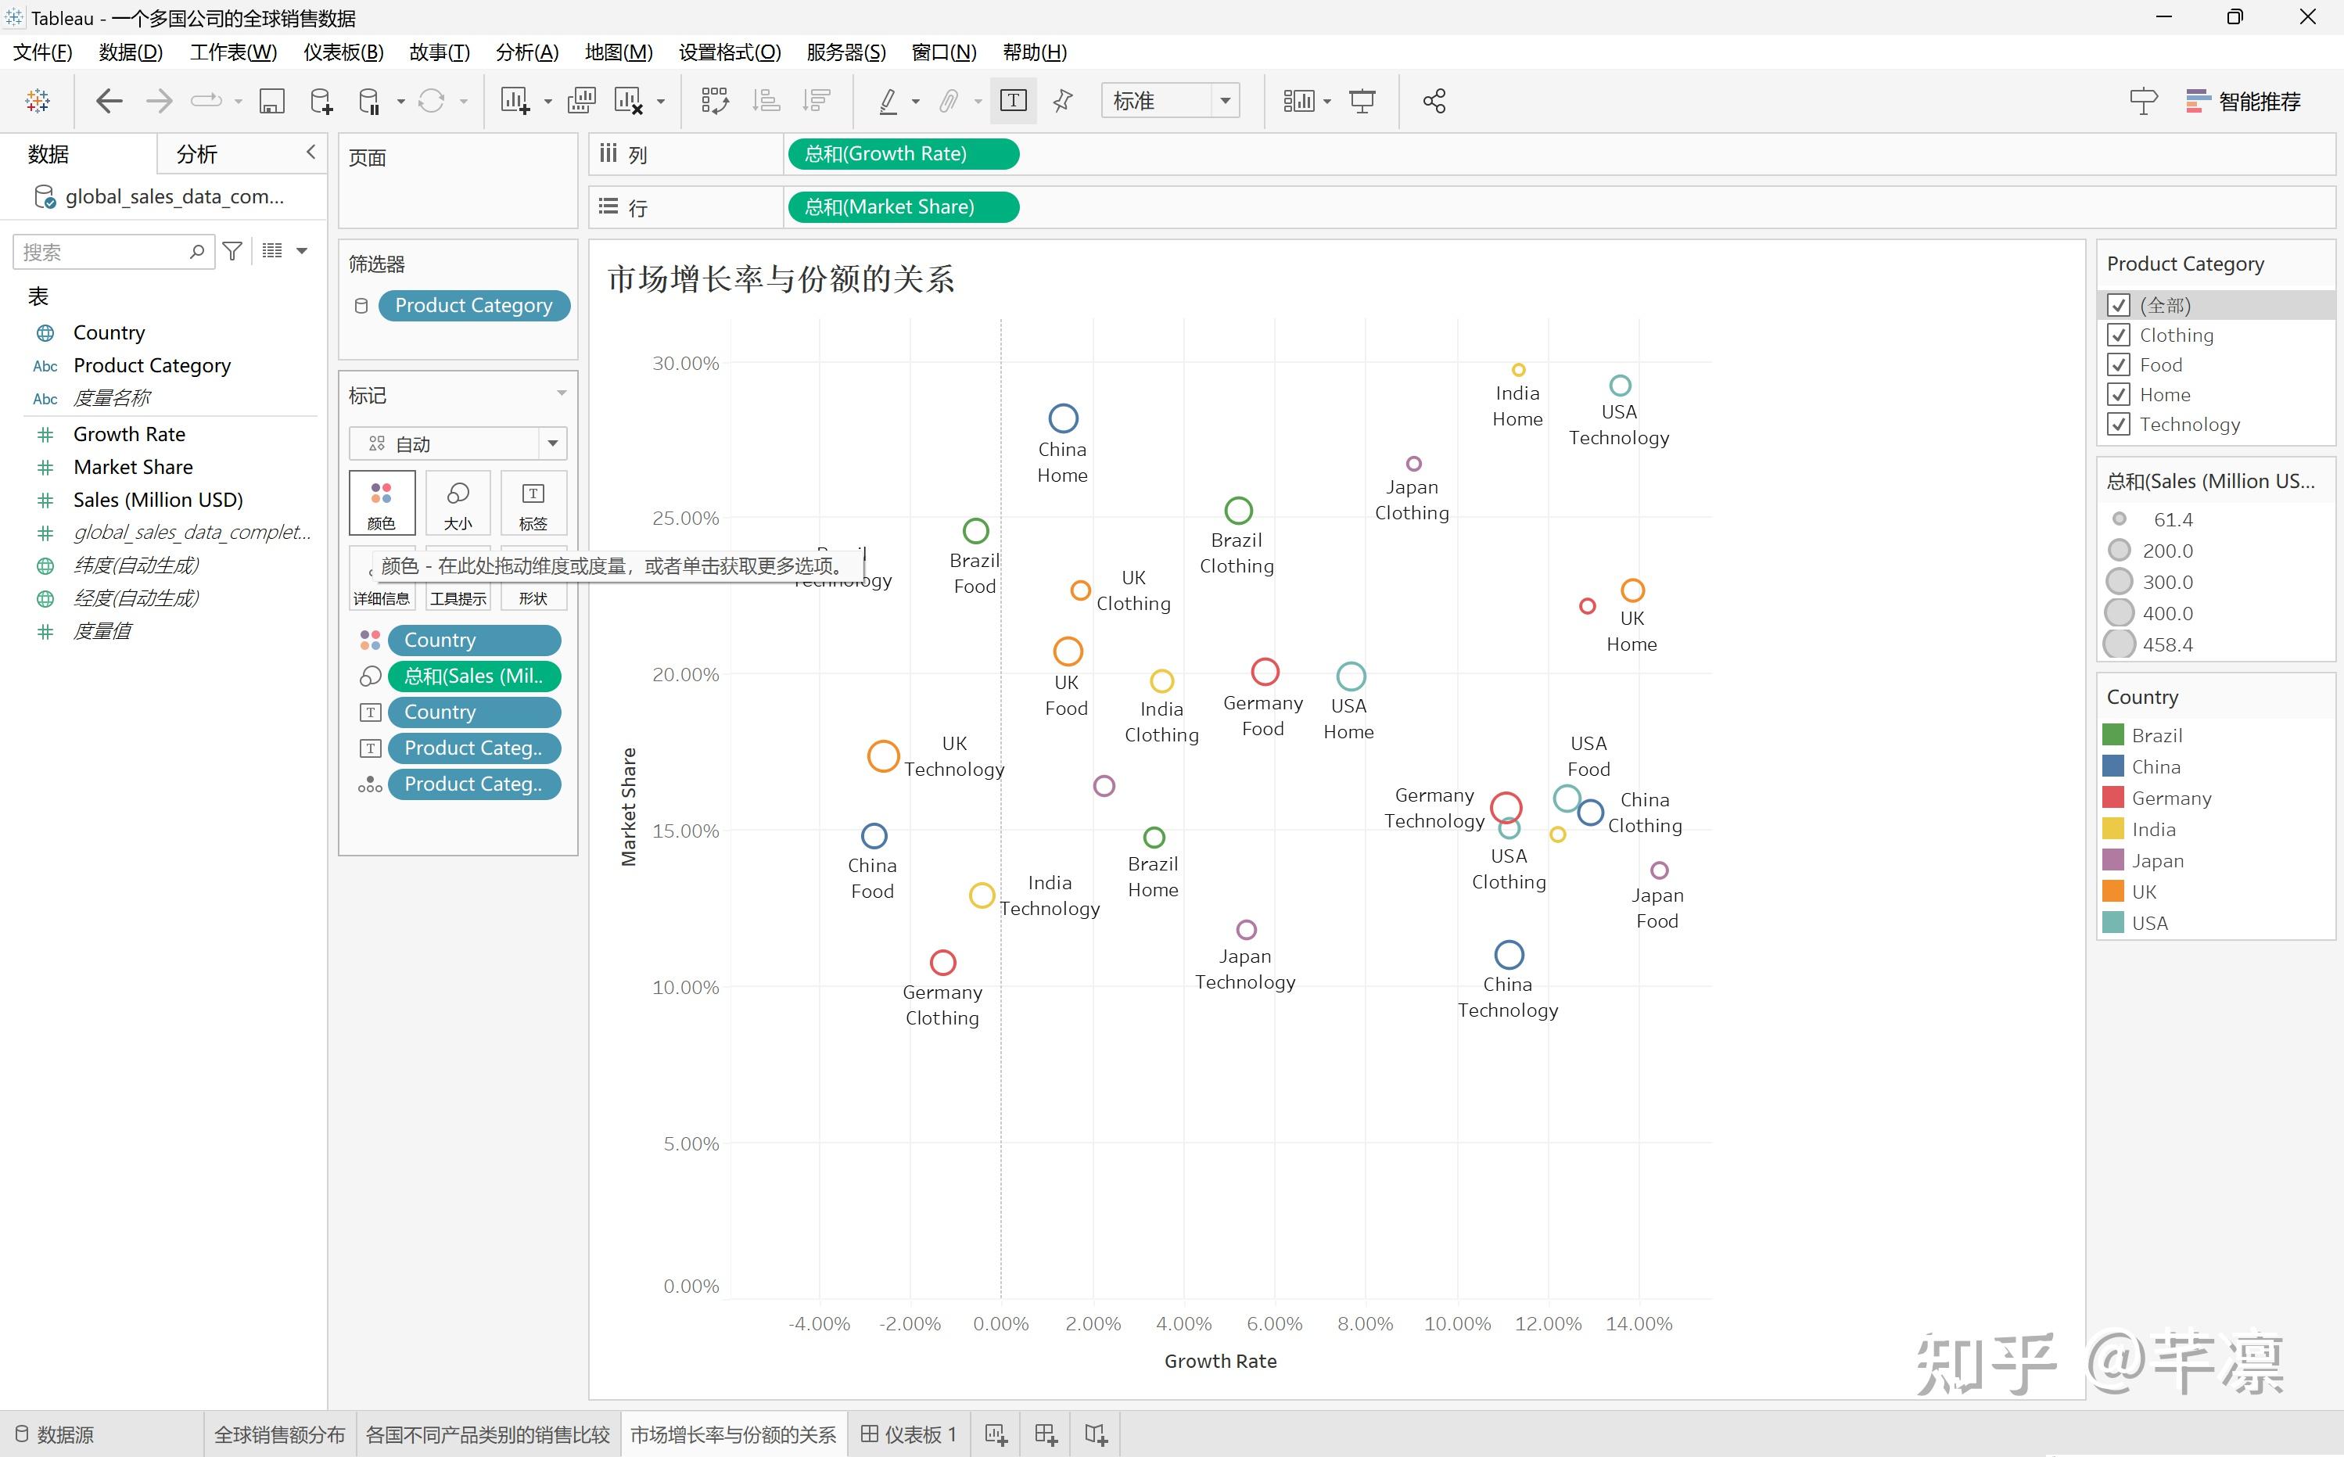The height and width of the screenshot is (1457, 2344).
Task: Select the Duplicate Sheet icon
Action: (581, 100)
